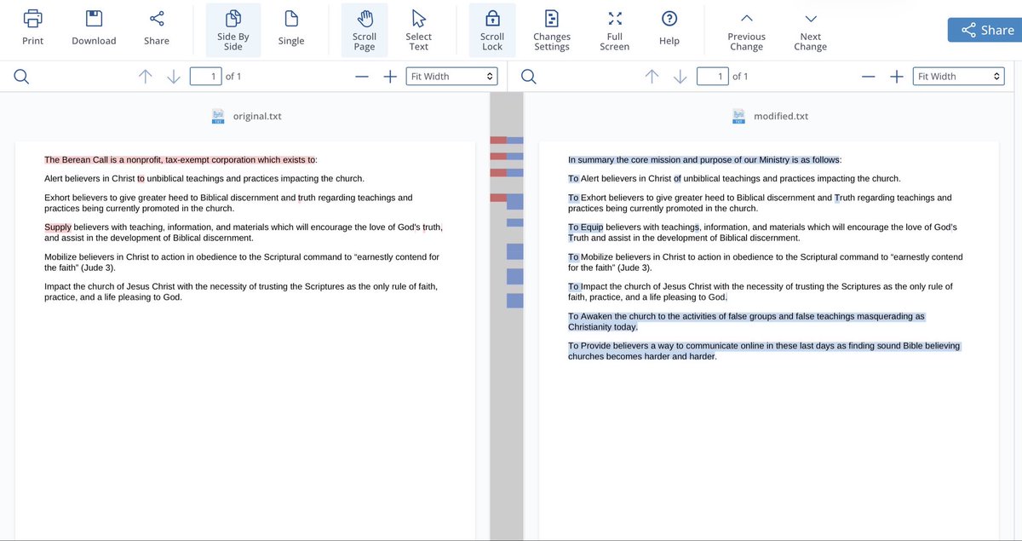Zoom in on the original pane

pos(390,77)
